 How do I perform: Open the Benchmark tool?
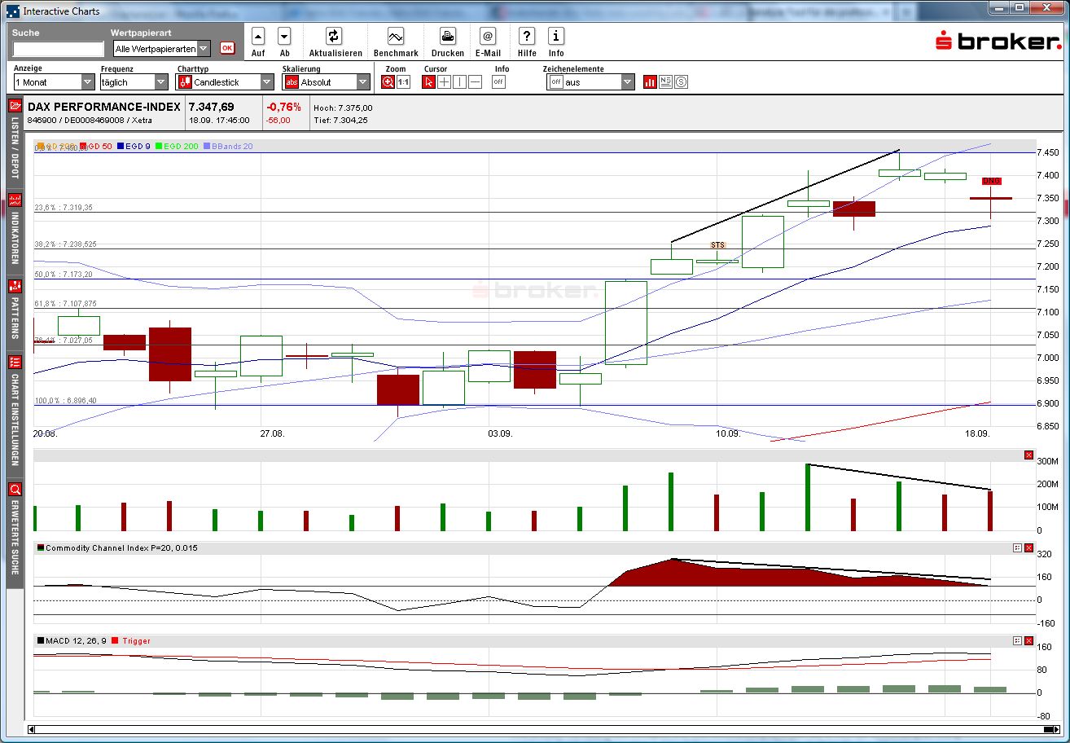pyautogui.click(x=396, y=36)
